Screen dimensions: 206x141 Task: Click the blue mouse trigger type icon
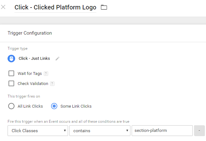[x=12, y=59]
